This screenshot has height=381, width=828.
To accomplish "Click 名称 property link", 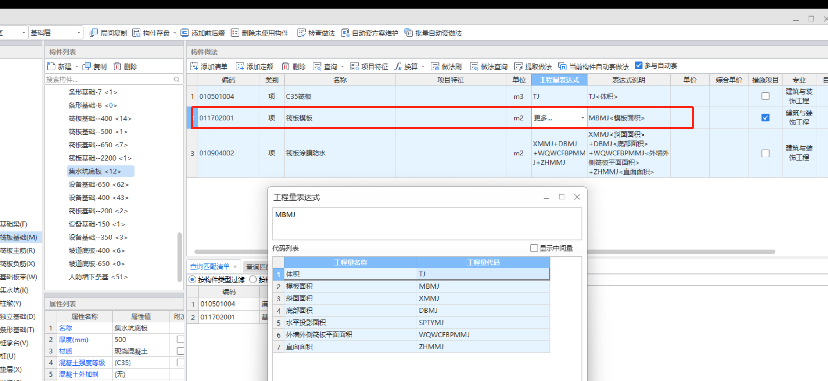I will click(65, 328).
